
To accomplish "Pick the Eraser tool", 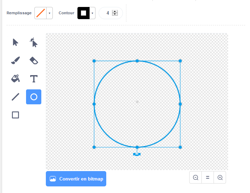I will (x=34, y=61).
